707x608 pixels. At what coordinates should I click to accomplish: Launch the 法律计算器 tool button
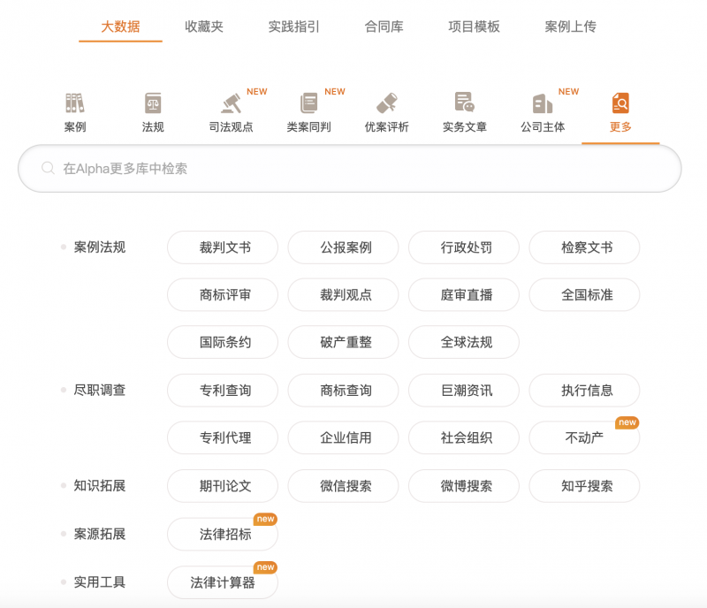click(223, 582)
